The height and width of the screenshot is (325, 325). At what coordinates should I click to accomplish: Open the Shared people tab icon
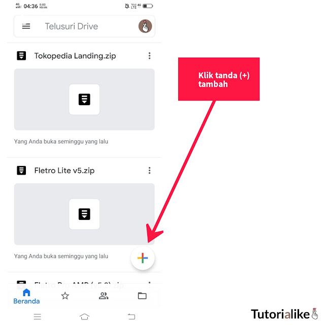tap(104, 296)
